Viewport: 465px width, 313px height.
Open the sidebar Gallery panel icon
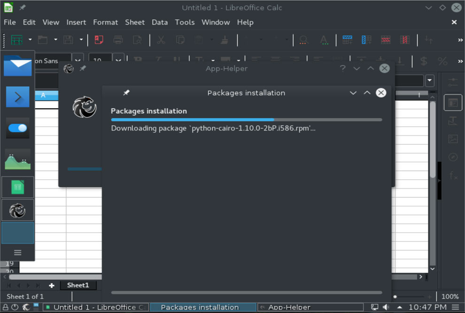click(453, 139)
